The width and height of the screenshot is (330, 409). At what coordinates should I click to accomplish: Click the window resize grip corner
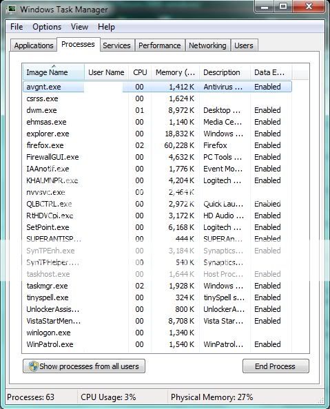click(321, 400)
